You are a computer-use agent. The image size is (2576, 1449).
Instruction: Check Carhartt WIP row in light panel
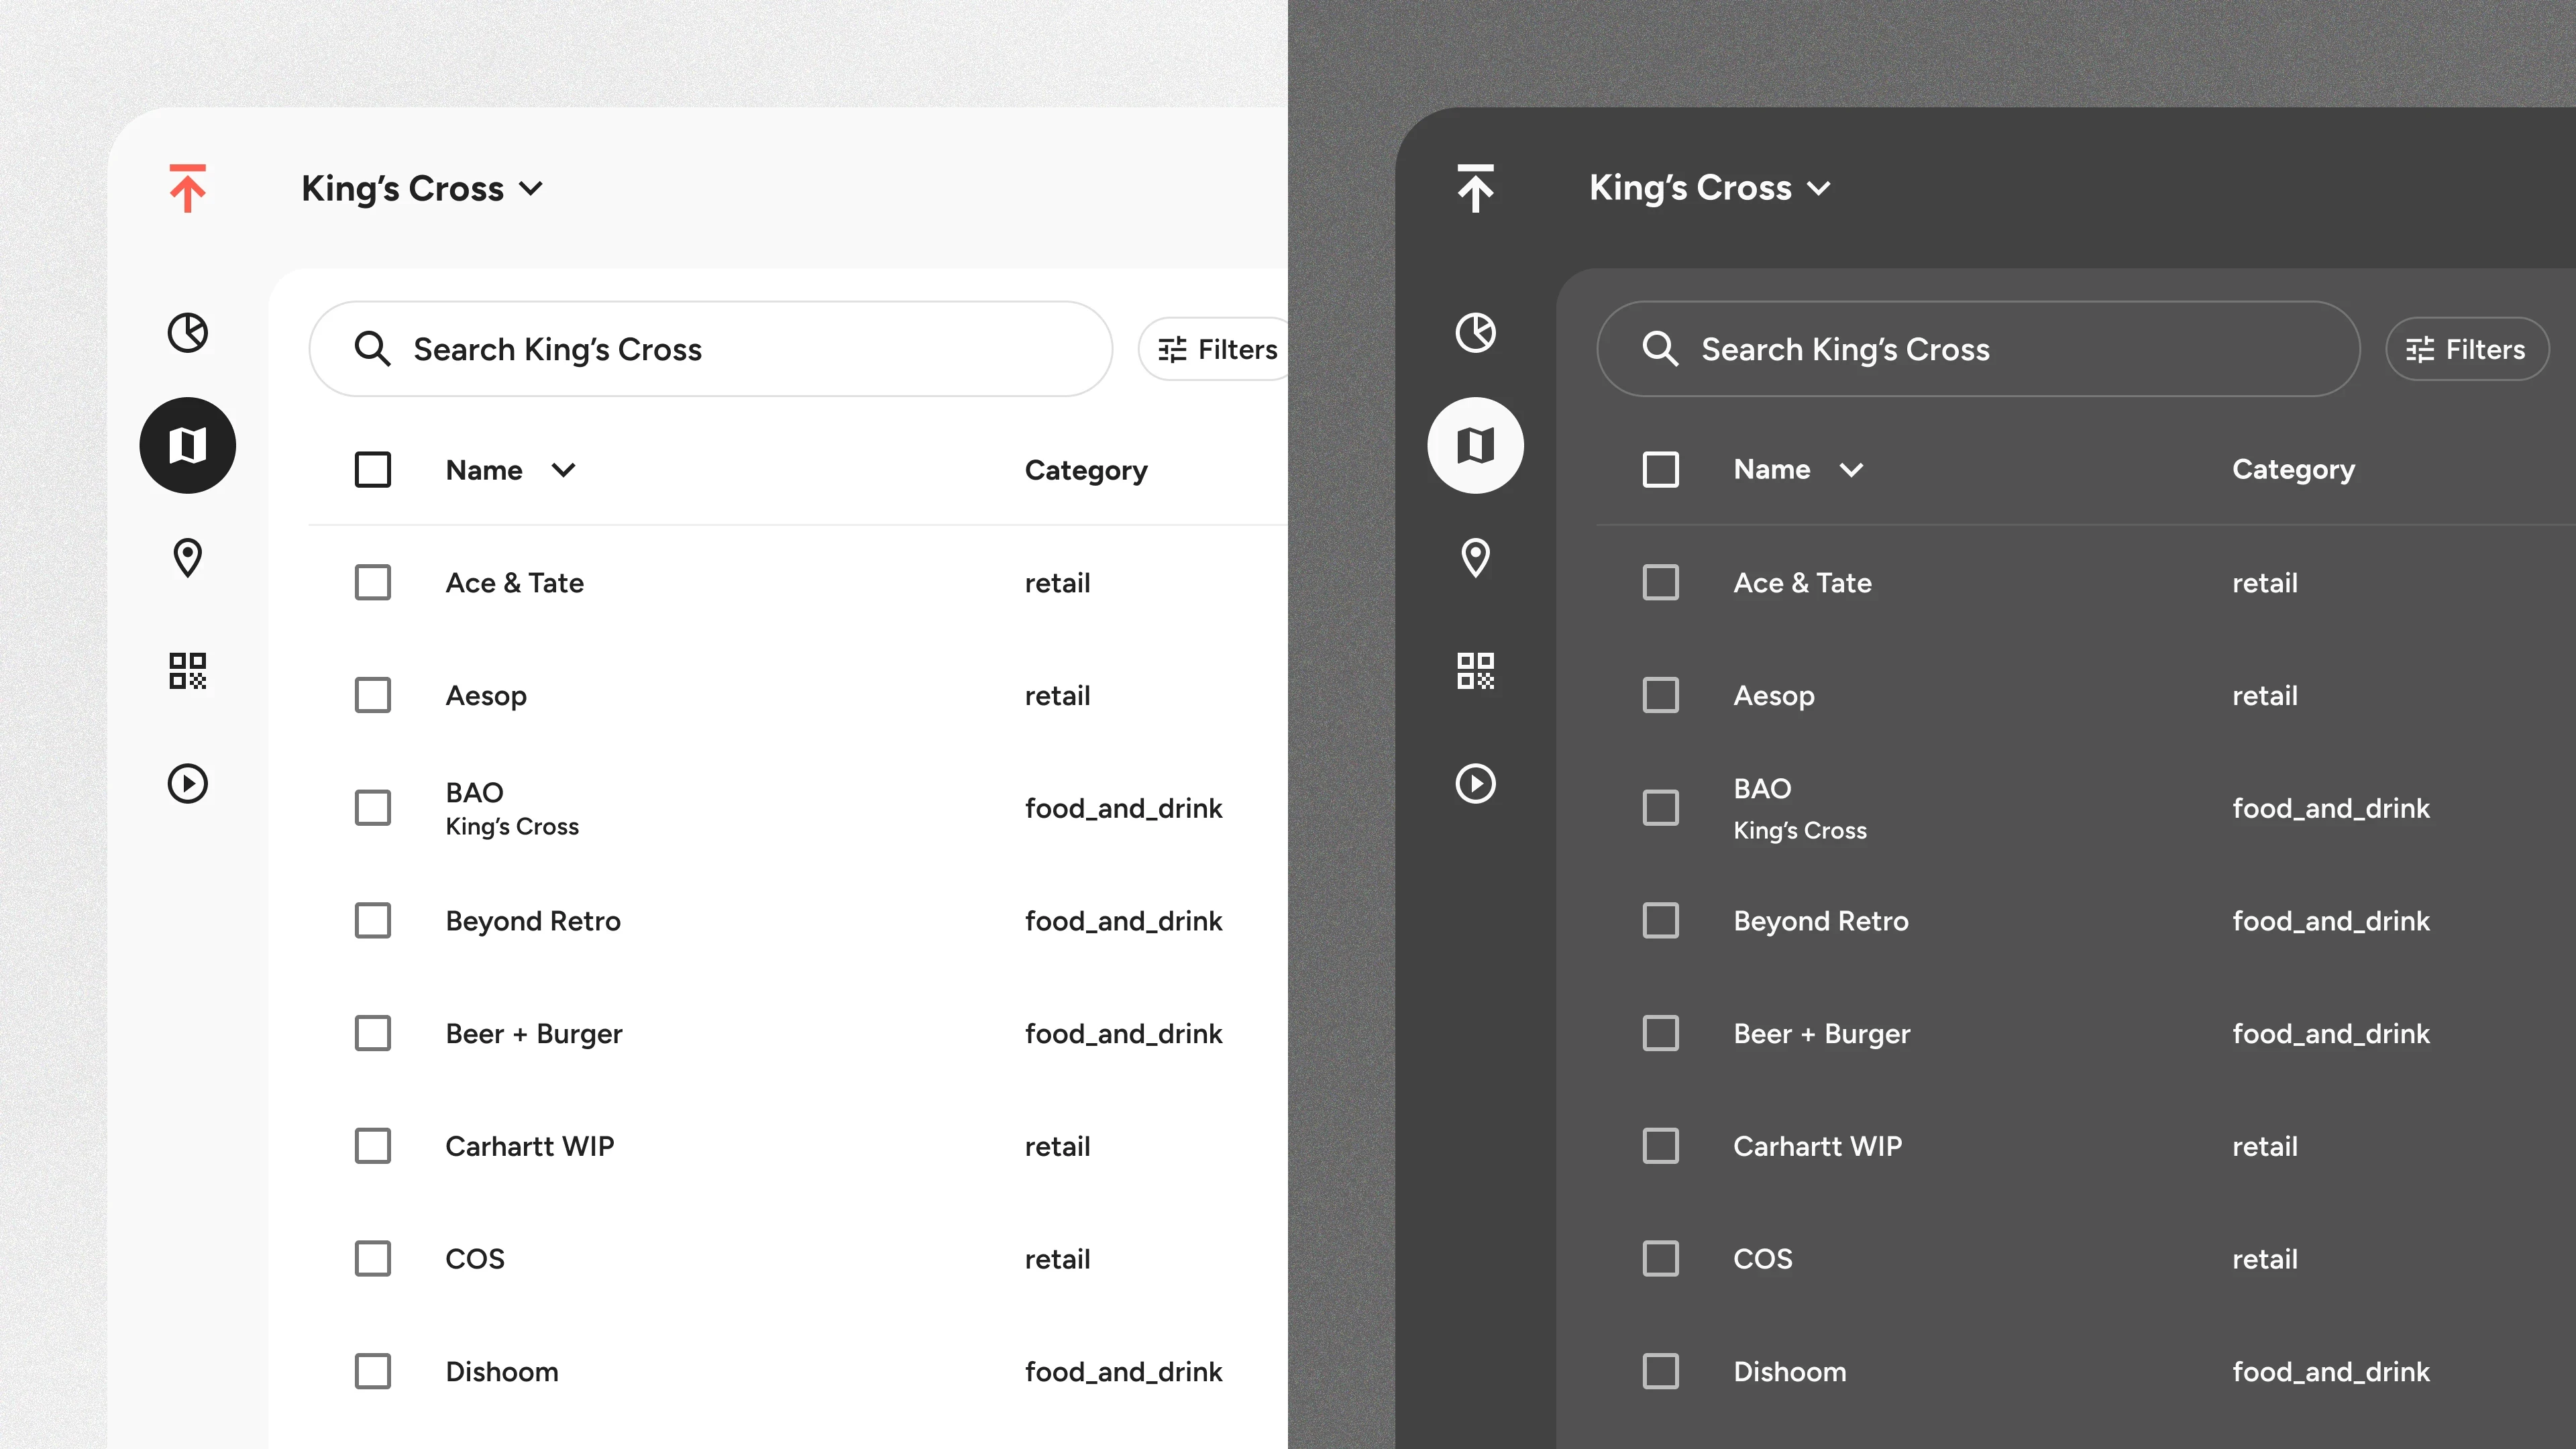373,1146
